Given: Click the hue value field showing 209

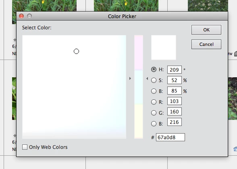Looking at the screenshot, I should click(x=175, y=70).
